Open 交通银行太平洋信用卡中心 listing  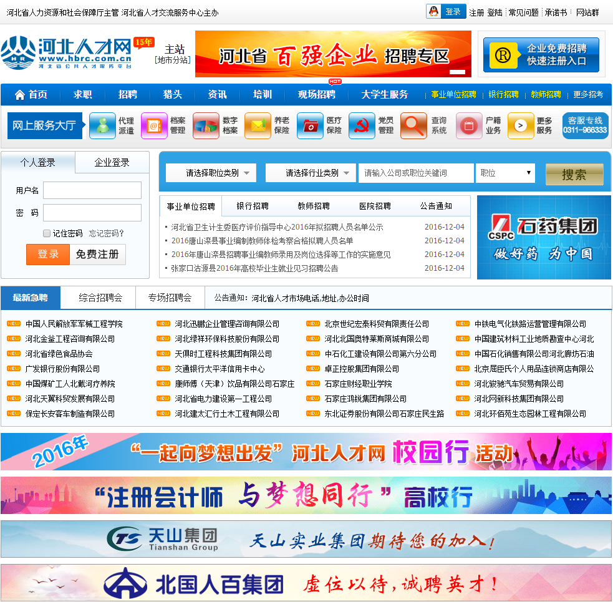[220, 369]
